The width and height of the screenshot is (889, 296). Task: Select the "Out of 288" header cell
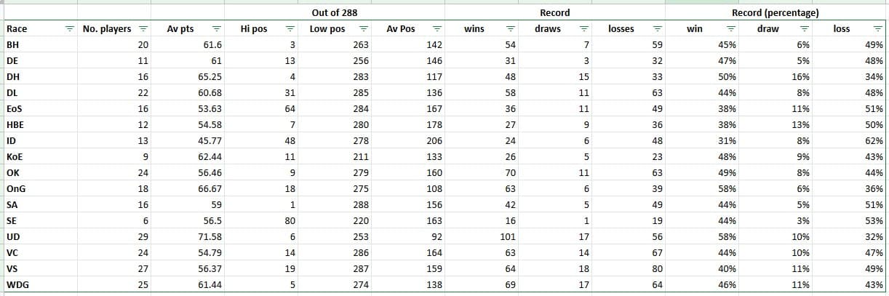[334, 13]
